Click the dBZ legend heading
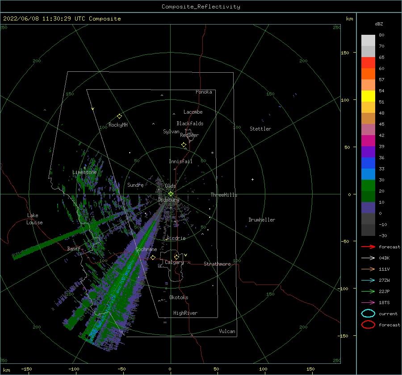Viewport: 402px width, 375px height. [x=379, y=24]
